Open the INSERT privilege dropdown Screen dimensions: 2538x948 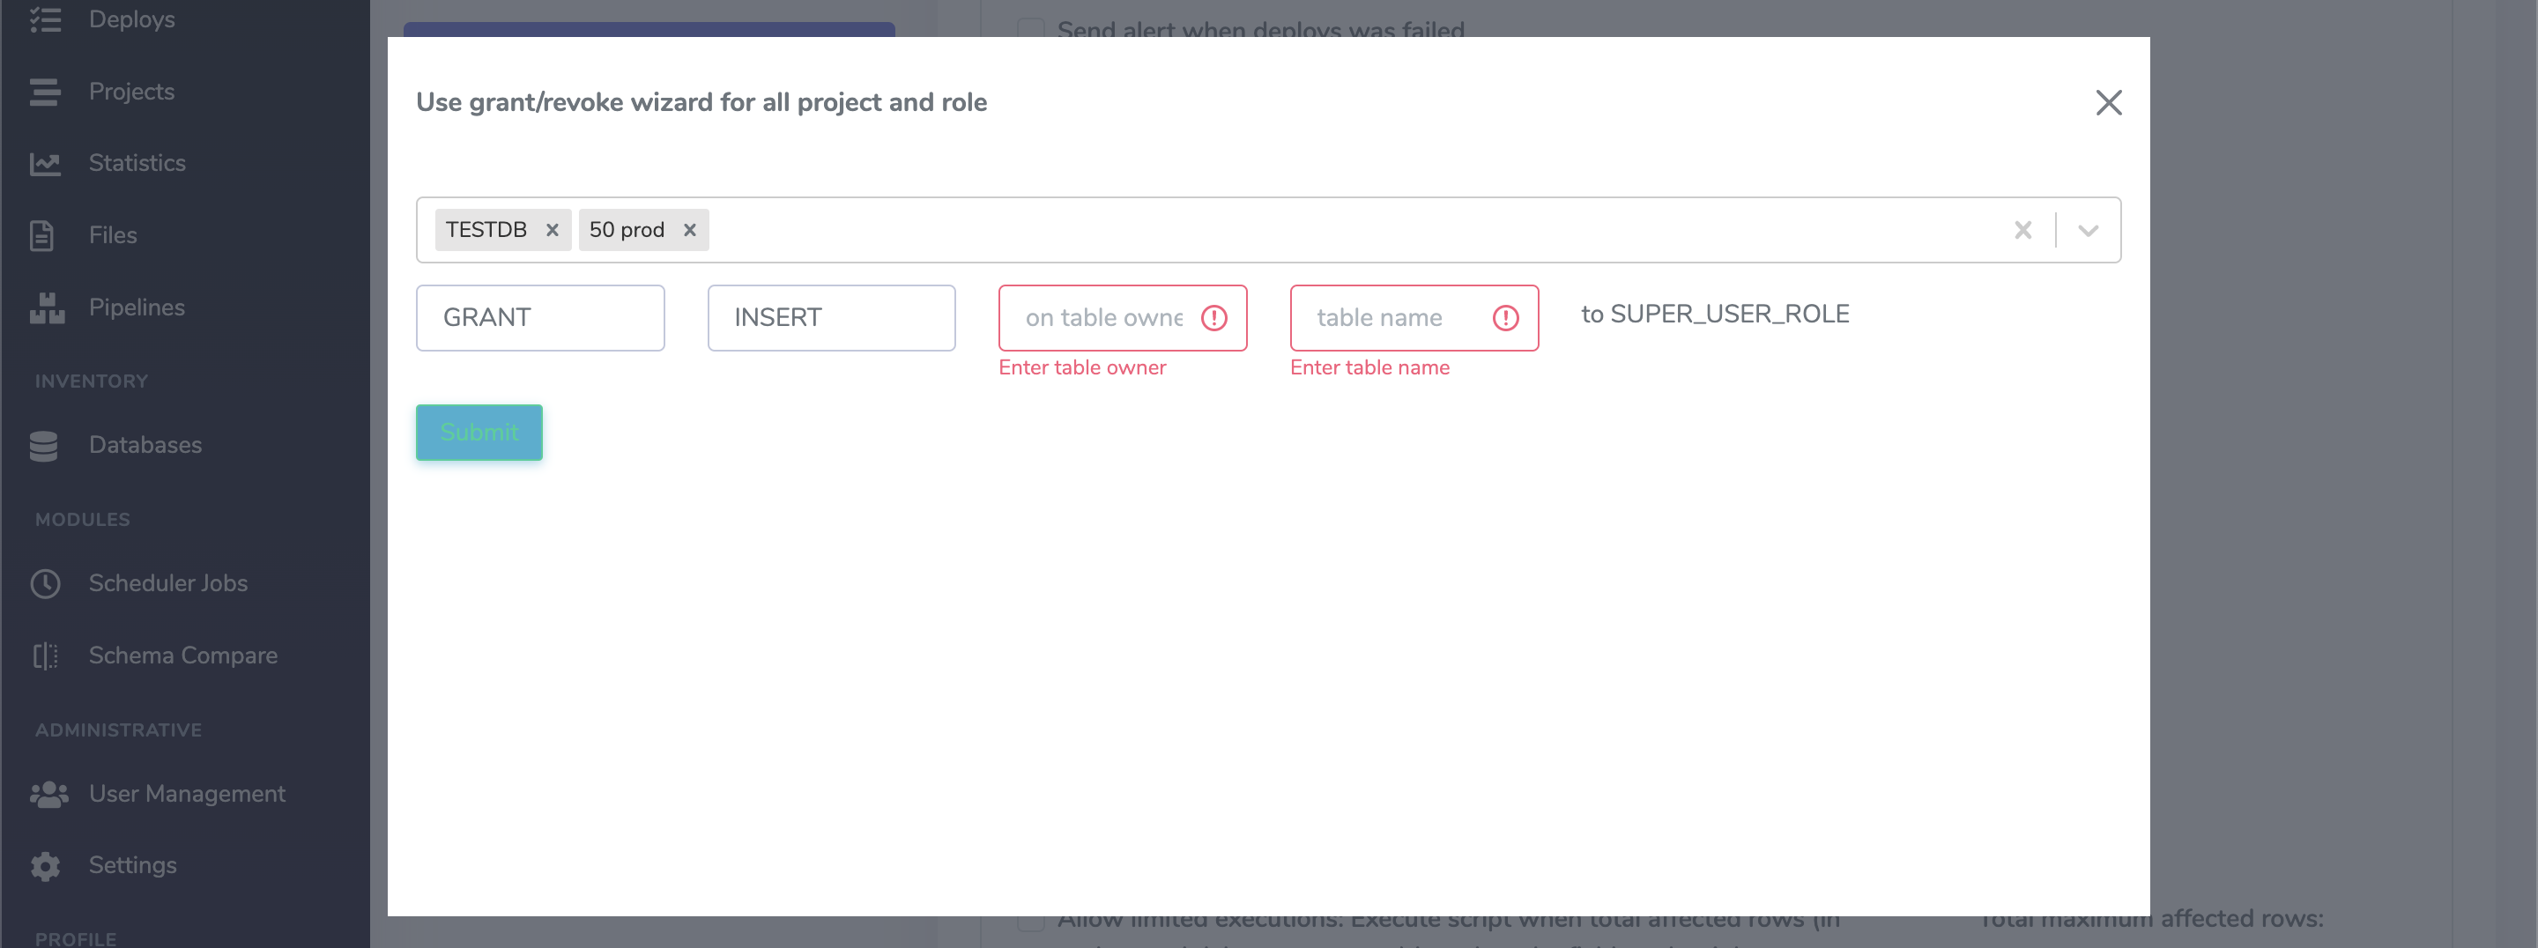[830, 317]
